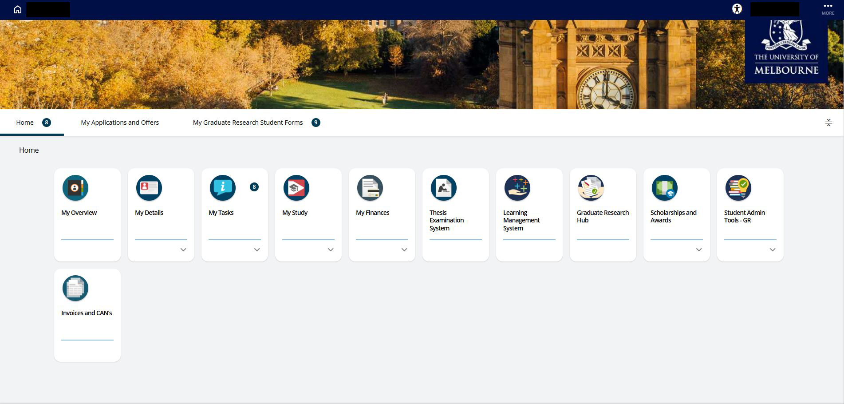The image size is (844, 404).
Task: Click the notification badge 8 on My Tasks tile
Action: pyautogui.click(x=254, y=187)
